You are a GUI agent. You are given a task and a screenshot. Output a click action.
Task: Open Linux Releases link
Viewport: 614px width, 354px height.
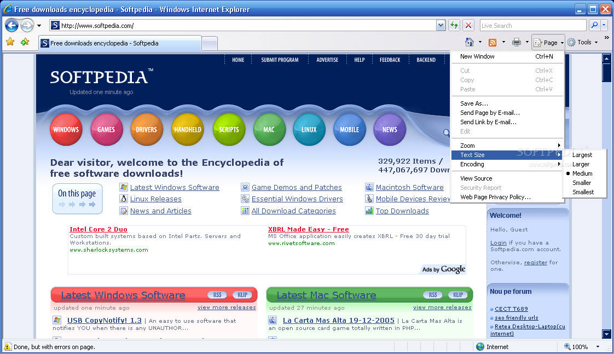(x=156, y=199)
